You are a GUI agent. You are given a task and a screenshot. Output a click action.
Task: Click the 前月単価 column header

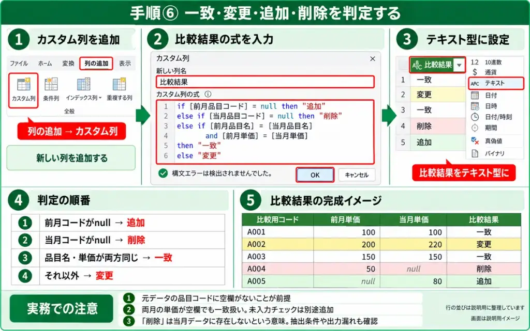(x=345, y=220)
